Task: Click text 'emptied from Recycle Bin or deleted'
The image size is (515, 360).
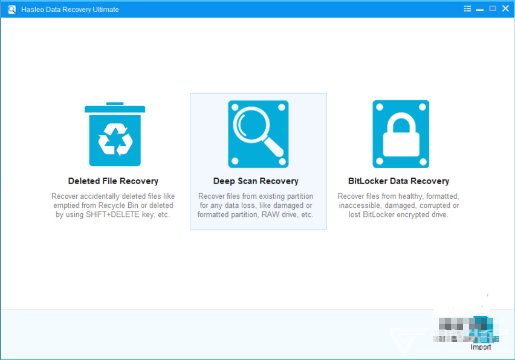Action: 113,205
